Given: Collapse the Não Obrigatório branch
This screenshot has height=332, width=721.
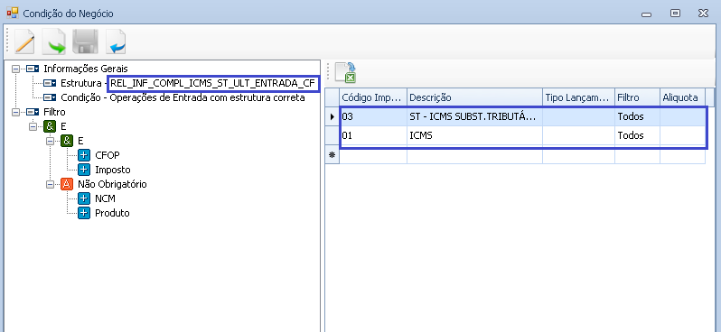Looking at the screenshot, I should tap(50, 184).
